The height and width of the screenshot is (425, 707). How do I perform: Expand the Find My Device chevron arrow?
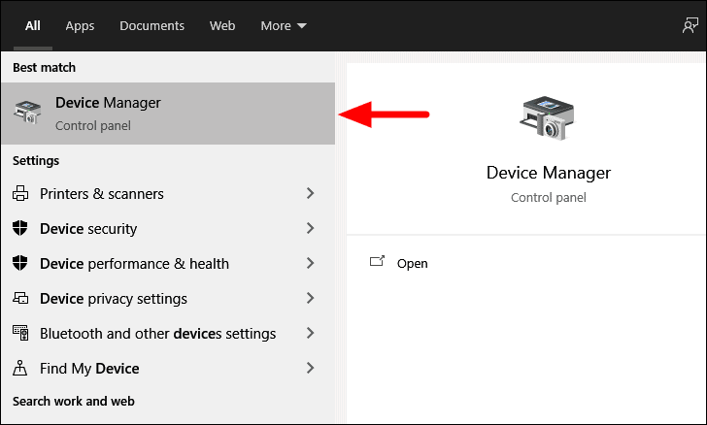coord(310,368)
